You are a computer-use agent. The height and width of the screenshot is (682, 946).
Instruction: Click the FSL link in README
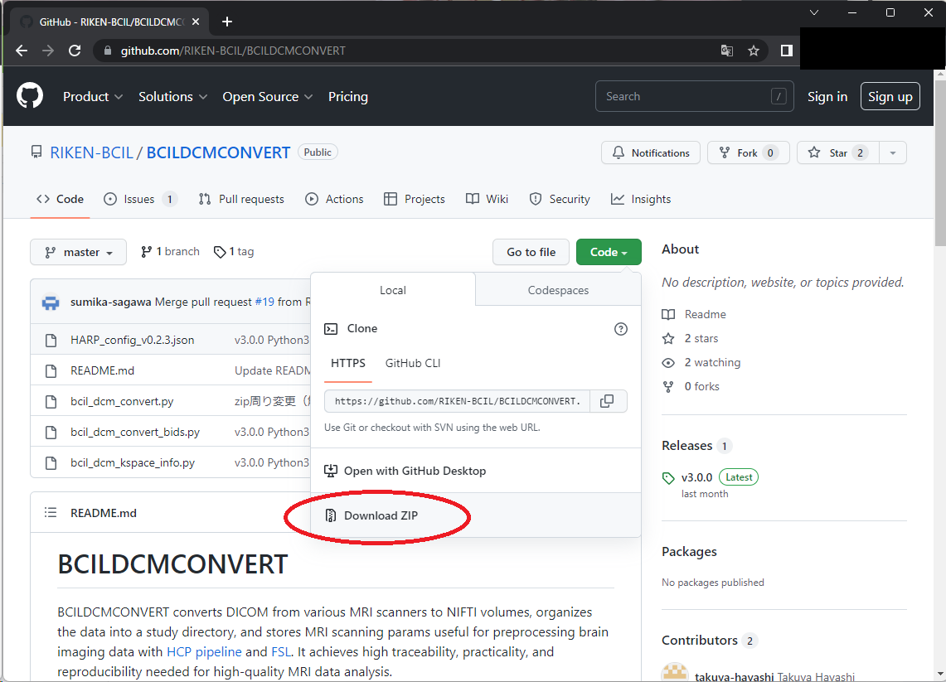point(280,652)
